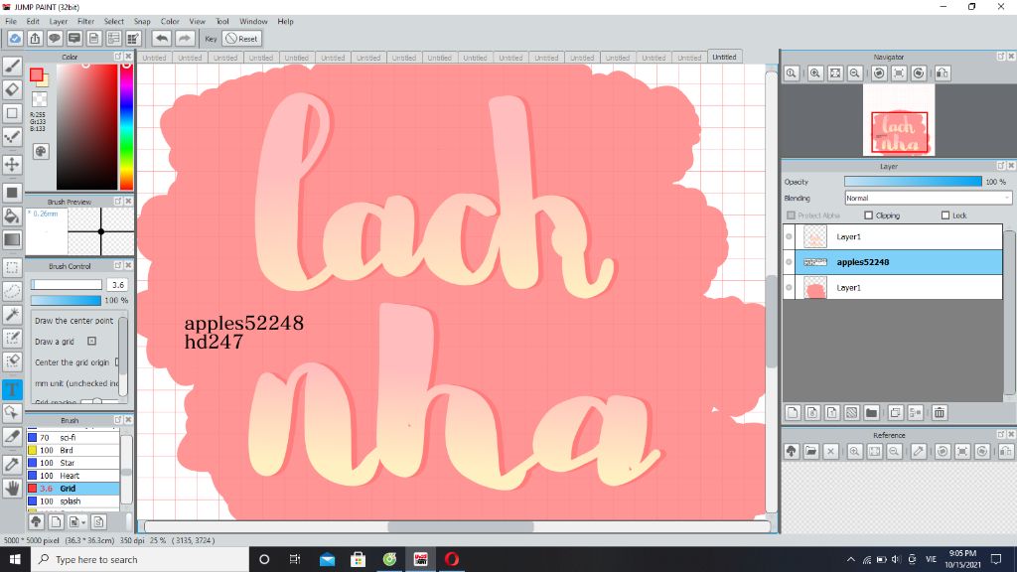Undock the Color panel with its float icon
Image resolution: width=1017 pixels, height=572 pixels.
[x=118, y=57]
